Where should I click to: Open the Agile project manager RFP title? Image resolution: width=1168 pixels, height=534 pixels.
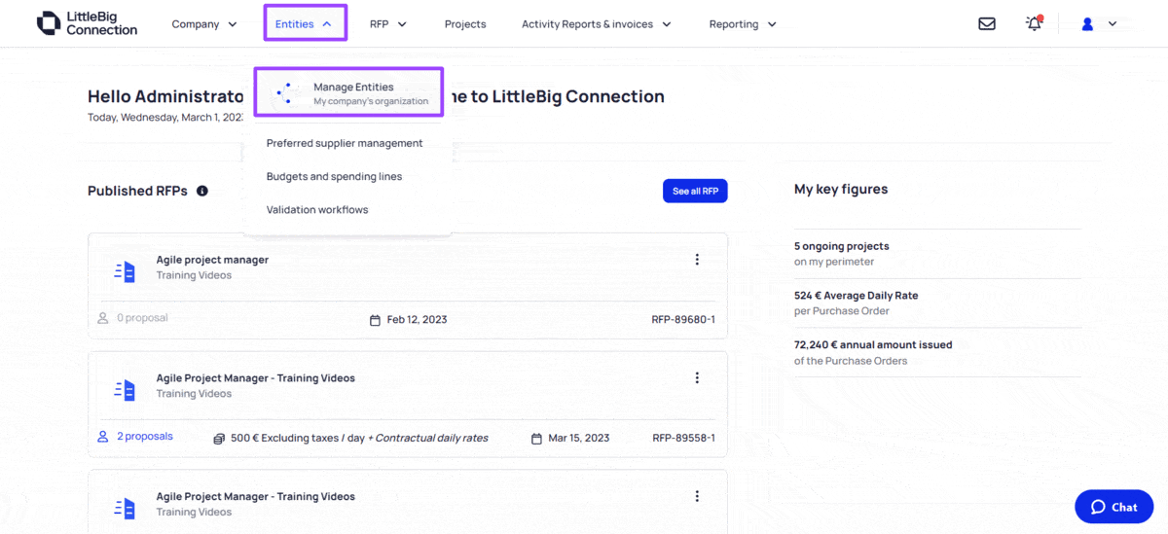point(212,260)
